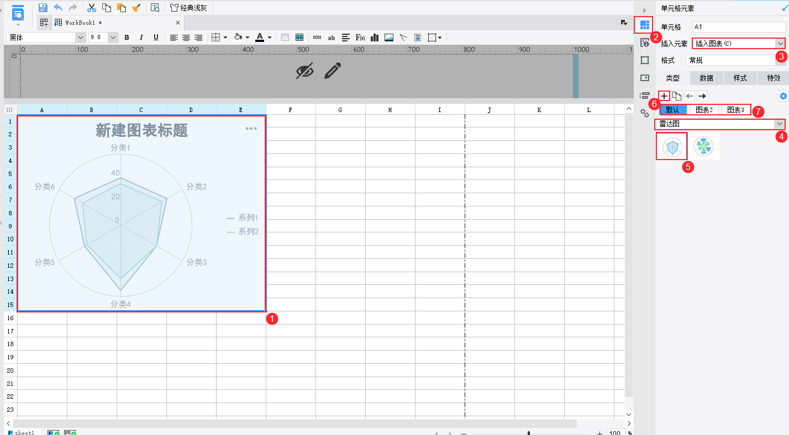Click the cell borders icon
The image size is (789, 435).
216,38
